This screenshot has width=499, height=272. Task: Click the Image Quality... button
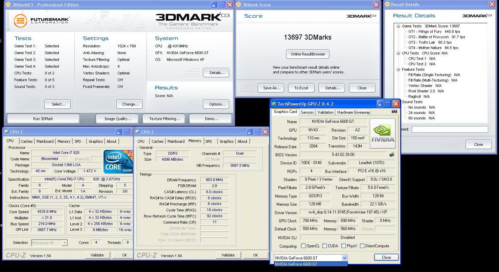click(x=118, y=119)
